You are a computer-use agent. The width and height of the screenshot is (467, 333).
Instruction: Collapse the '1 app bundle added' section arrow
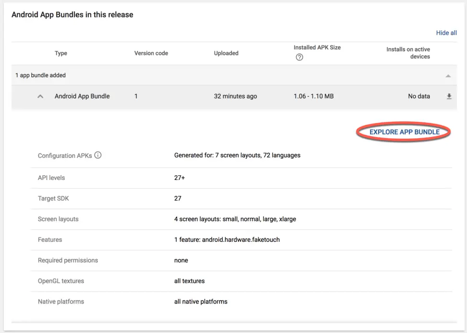point(448,76)
